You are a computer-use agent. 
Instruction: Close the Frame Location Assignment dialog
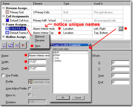pyautogui.click(x=89, y=45)
